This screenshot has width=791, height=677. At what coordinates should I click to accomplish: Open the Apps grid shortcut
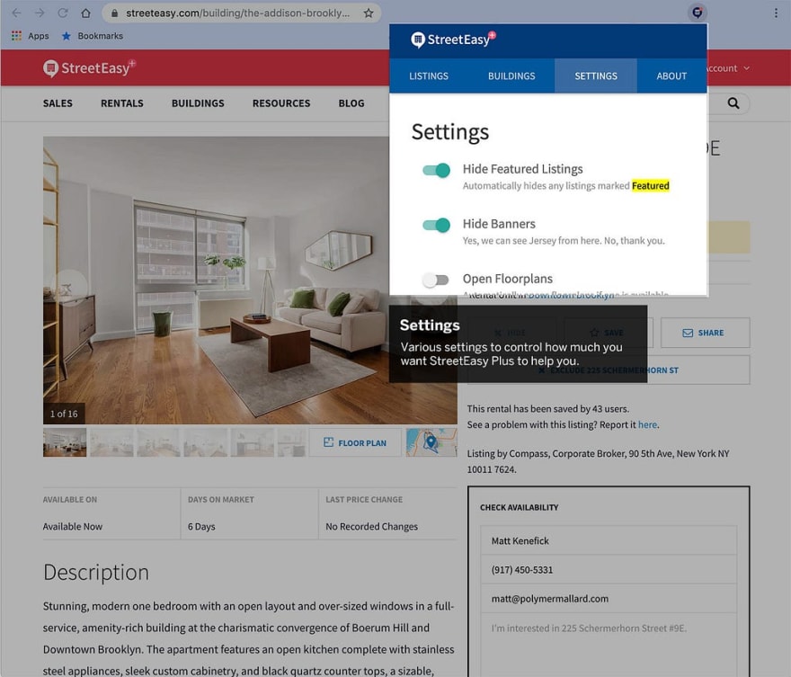(31, 36)
